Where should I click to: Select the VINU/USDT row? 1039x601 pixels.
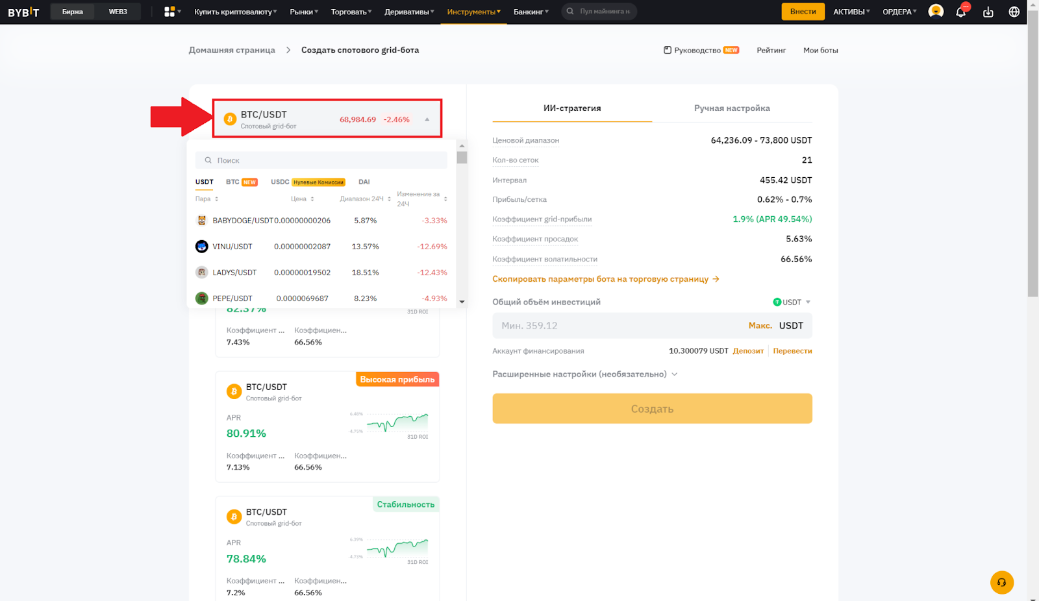click(321, 247)
